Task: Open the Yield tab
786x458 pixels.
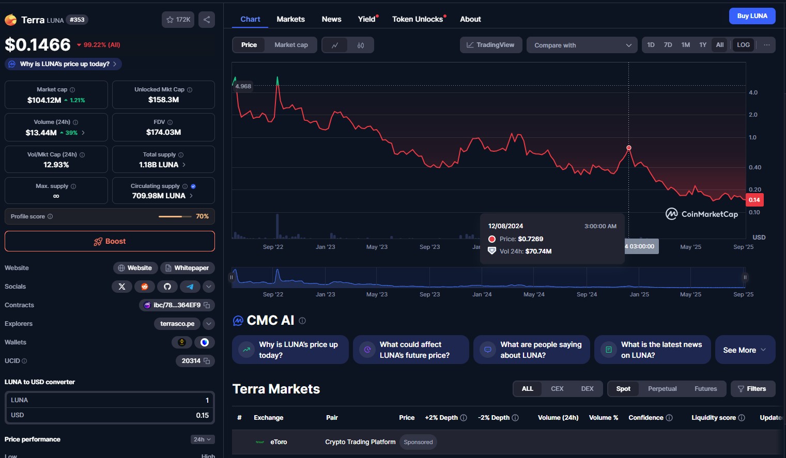Action: (367, 19)
